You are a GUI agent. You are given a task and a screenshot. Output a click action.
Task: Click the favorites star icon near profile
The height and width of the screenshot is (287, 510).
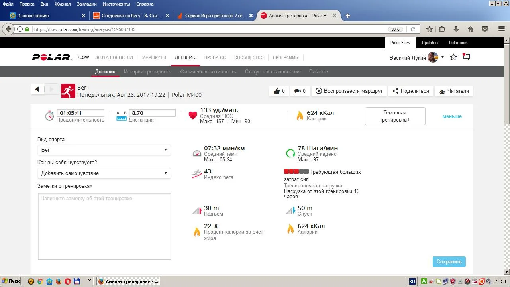pos(453,57)
